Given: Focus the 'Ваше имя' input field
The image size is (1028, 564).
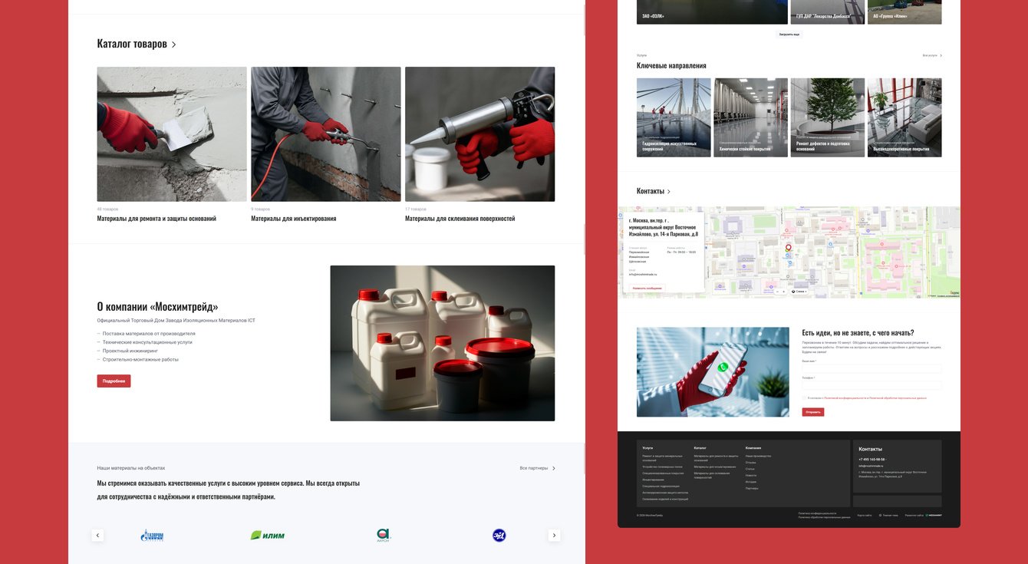Looking at the screenshot, I should click(x=871, y=368).
